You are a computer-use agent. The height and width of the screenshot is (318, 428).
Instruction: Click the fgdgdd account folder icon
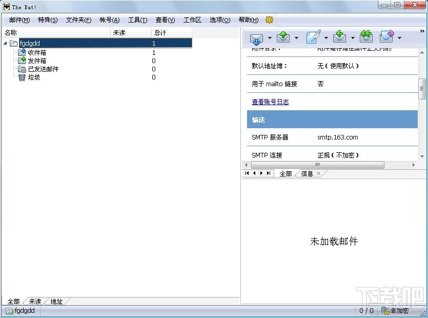coord(14,43)
